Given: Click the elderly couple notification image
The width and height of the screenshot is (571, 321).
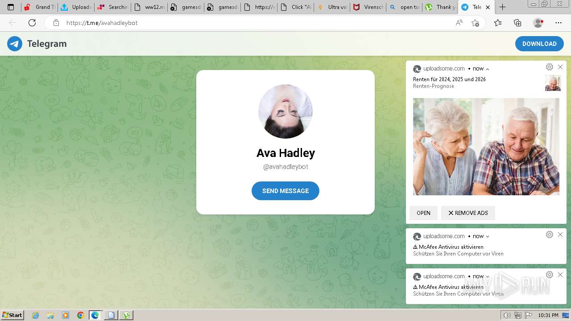Looking at the screenshot, I should tap(486, 147).
